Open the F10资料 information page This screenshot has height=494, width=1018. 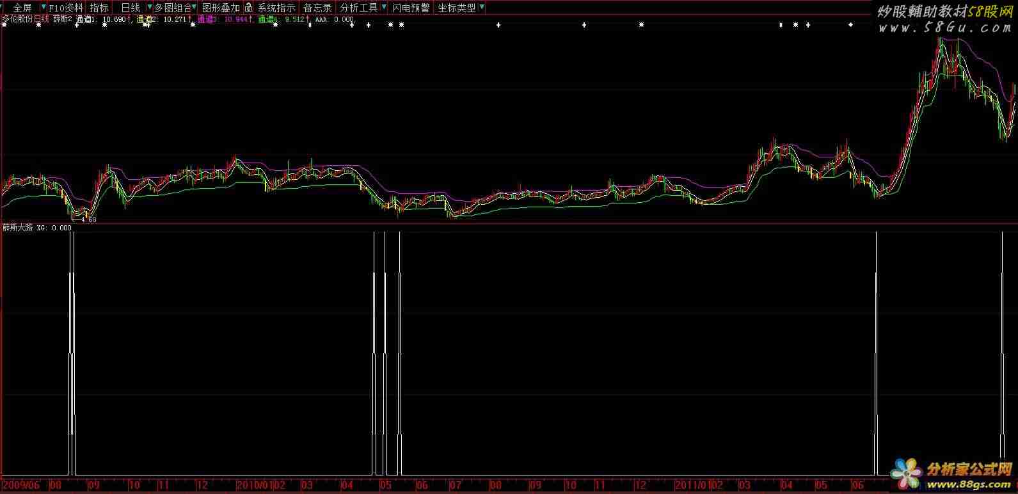pyautogui.click(x=67, y=8)
